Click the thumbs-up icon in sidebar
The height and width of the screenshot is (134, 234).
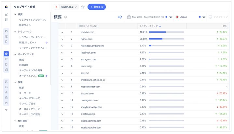(x=6, y=103)
